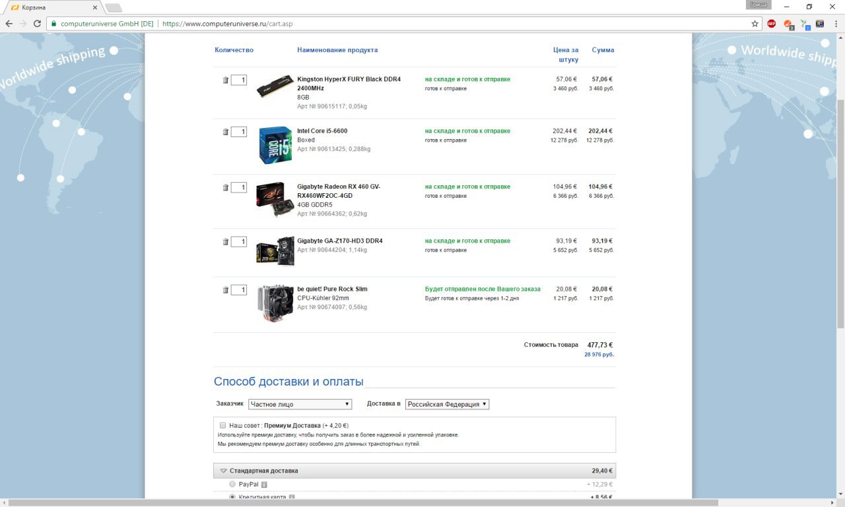Click the Pure Rock Slim cooler thumbnail

tap(275, 303)
